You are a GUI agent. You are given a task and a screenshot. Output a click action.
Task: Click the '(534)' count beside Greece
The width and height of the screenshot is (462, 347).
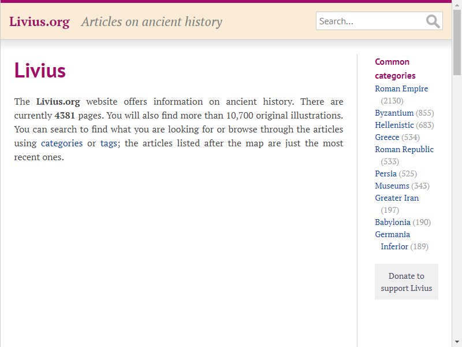point(411,137)
